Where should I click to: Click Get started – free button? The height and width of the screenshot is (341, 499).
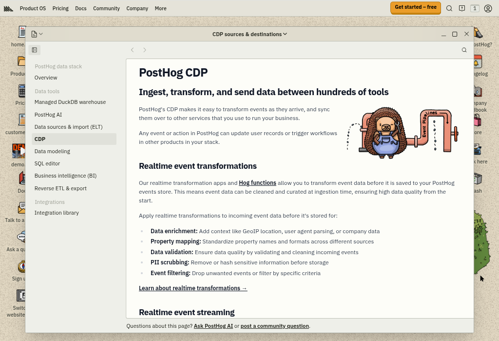415,7
